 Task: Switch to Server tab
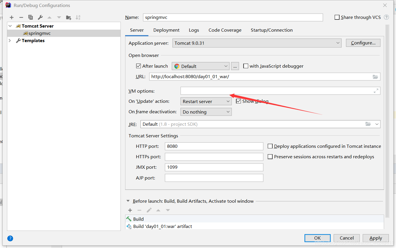point(137,30)
